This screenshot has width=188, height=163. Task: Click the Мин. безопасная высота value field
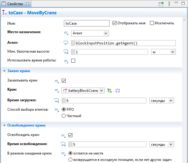pos(110,52)
